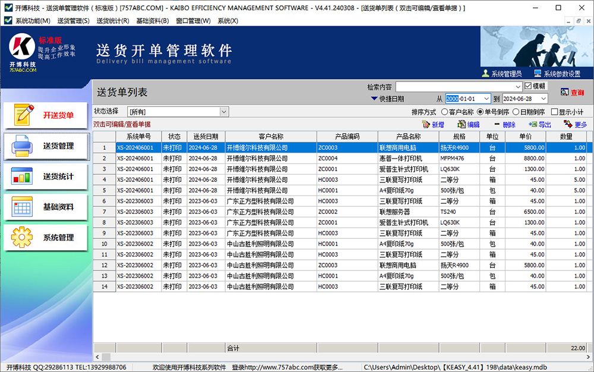Screen dimensions: 594x372
Task: Restore the inner MDI child window
Action: (x=579, y=21)
